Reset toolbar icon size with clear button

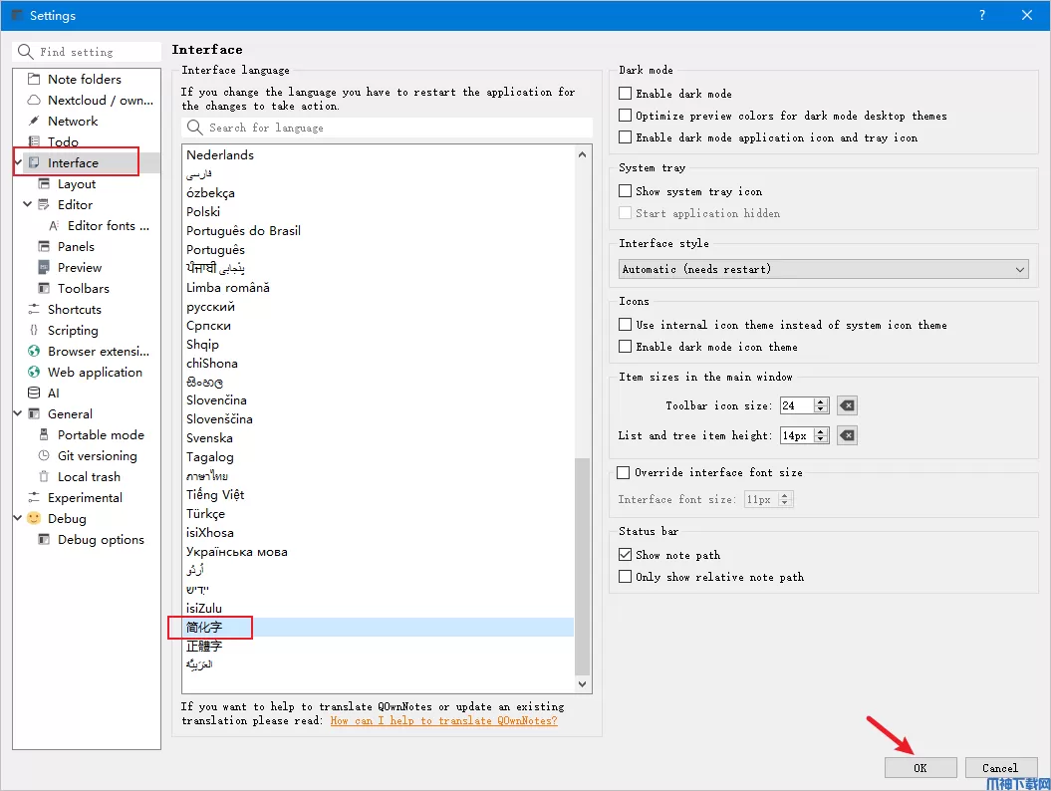tap(847, 405)
